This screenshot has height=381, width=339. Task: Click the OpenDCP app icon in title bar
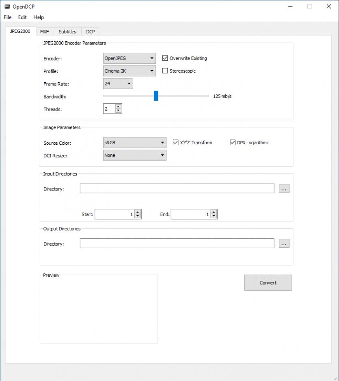tap(7, 6)
